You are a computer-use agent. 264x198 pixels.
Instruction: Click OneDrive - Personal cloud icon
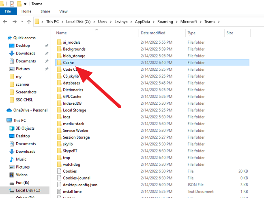[9, 110]
